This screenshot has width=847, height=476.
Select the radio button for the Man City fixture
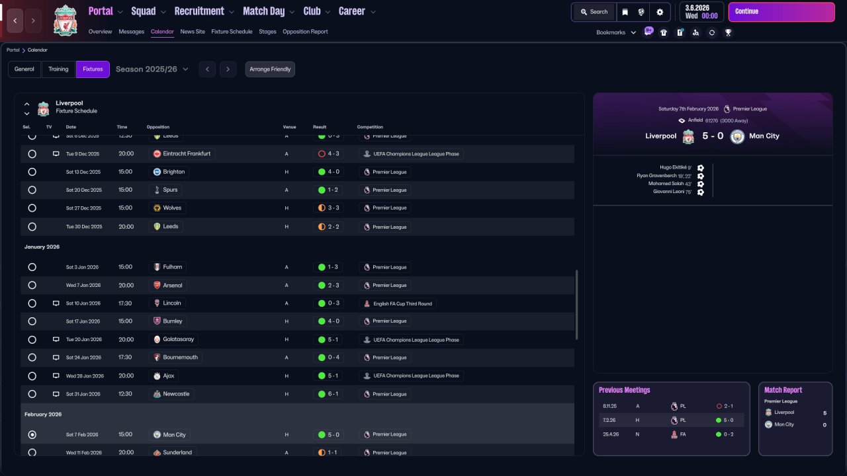[32, 435]
